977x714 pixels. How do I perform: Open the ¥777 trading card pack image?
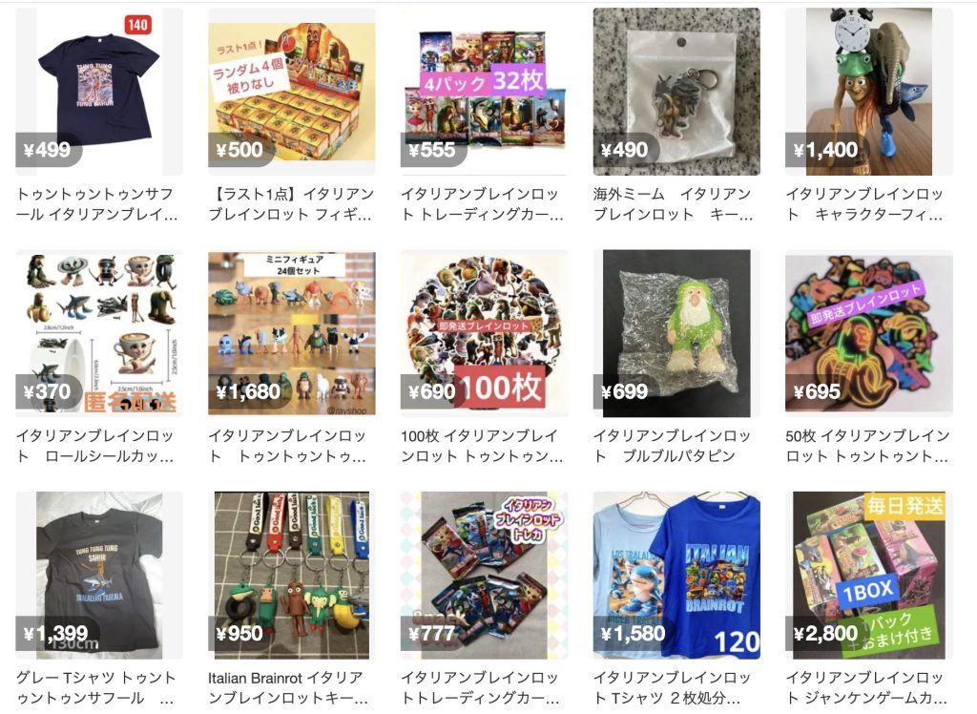tap(484, 575)
